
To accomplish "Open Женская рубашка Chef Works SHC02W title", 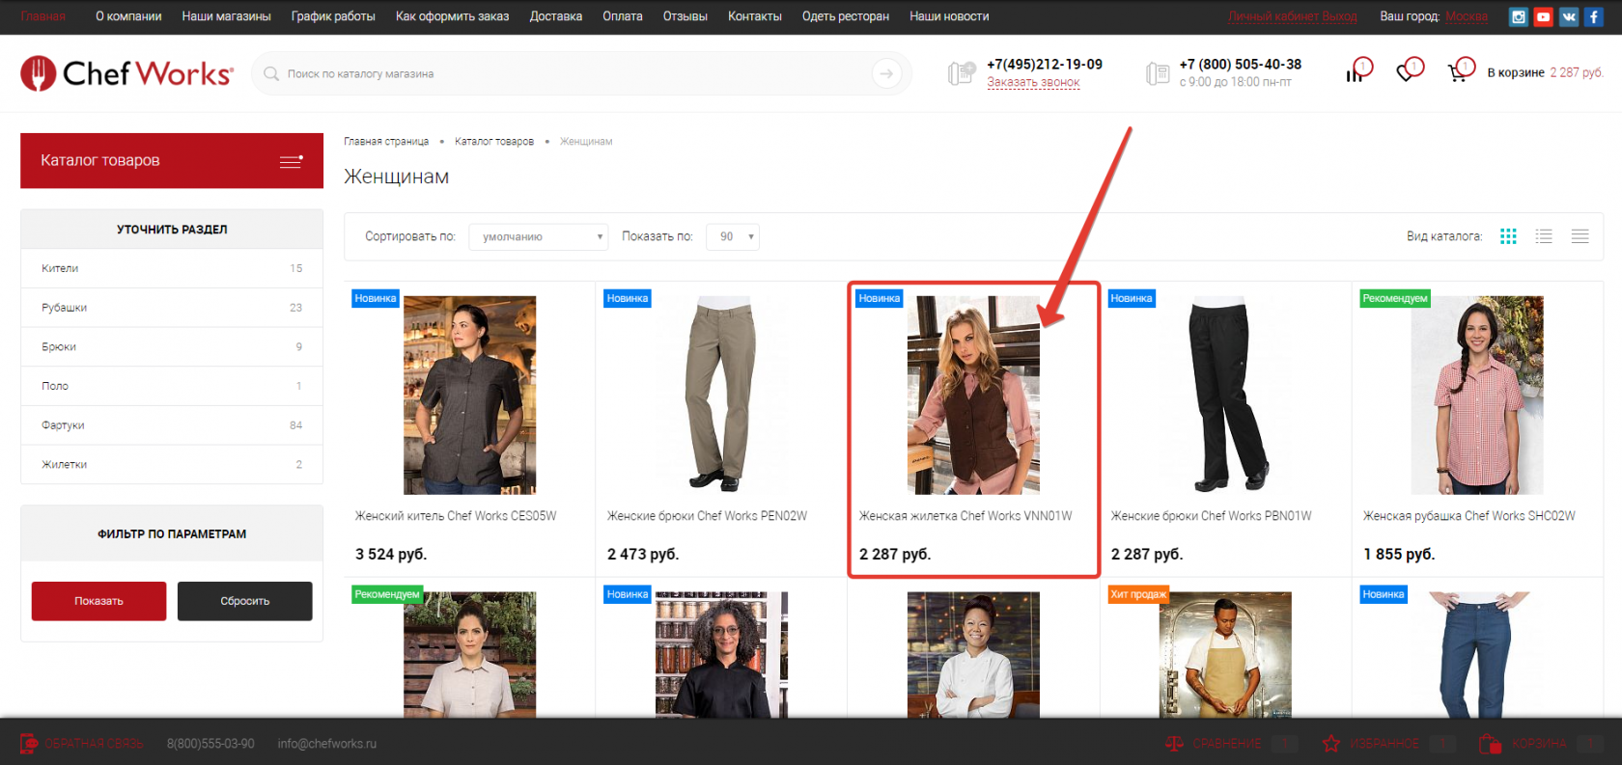I will [x=1469, y=516].
